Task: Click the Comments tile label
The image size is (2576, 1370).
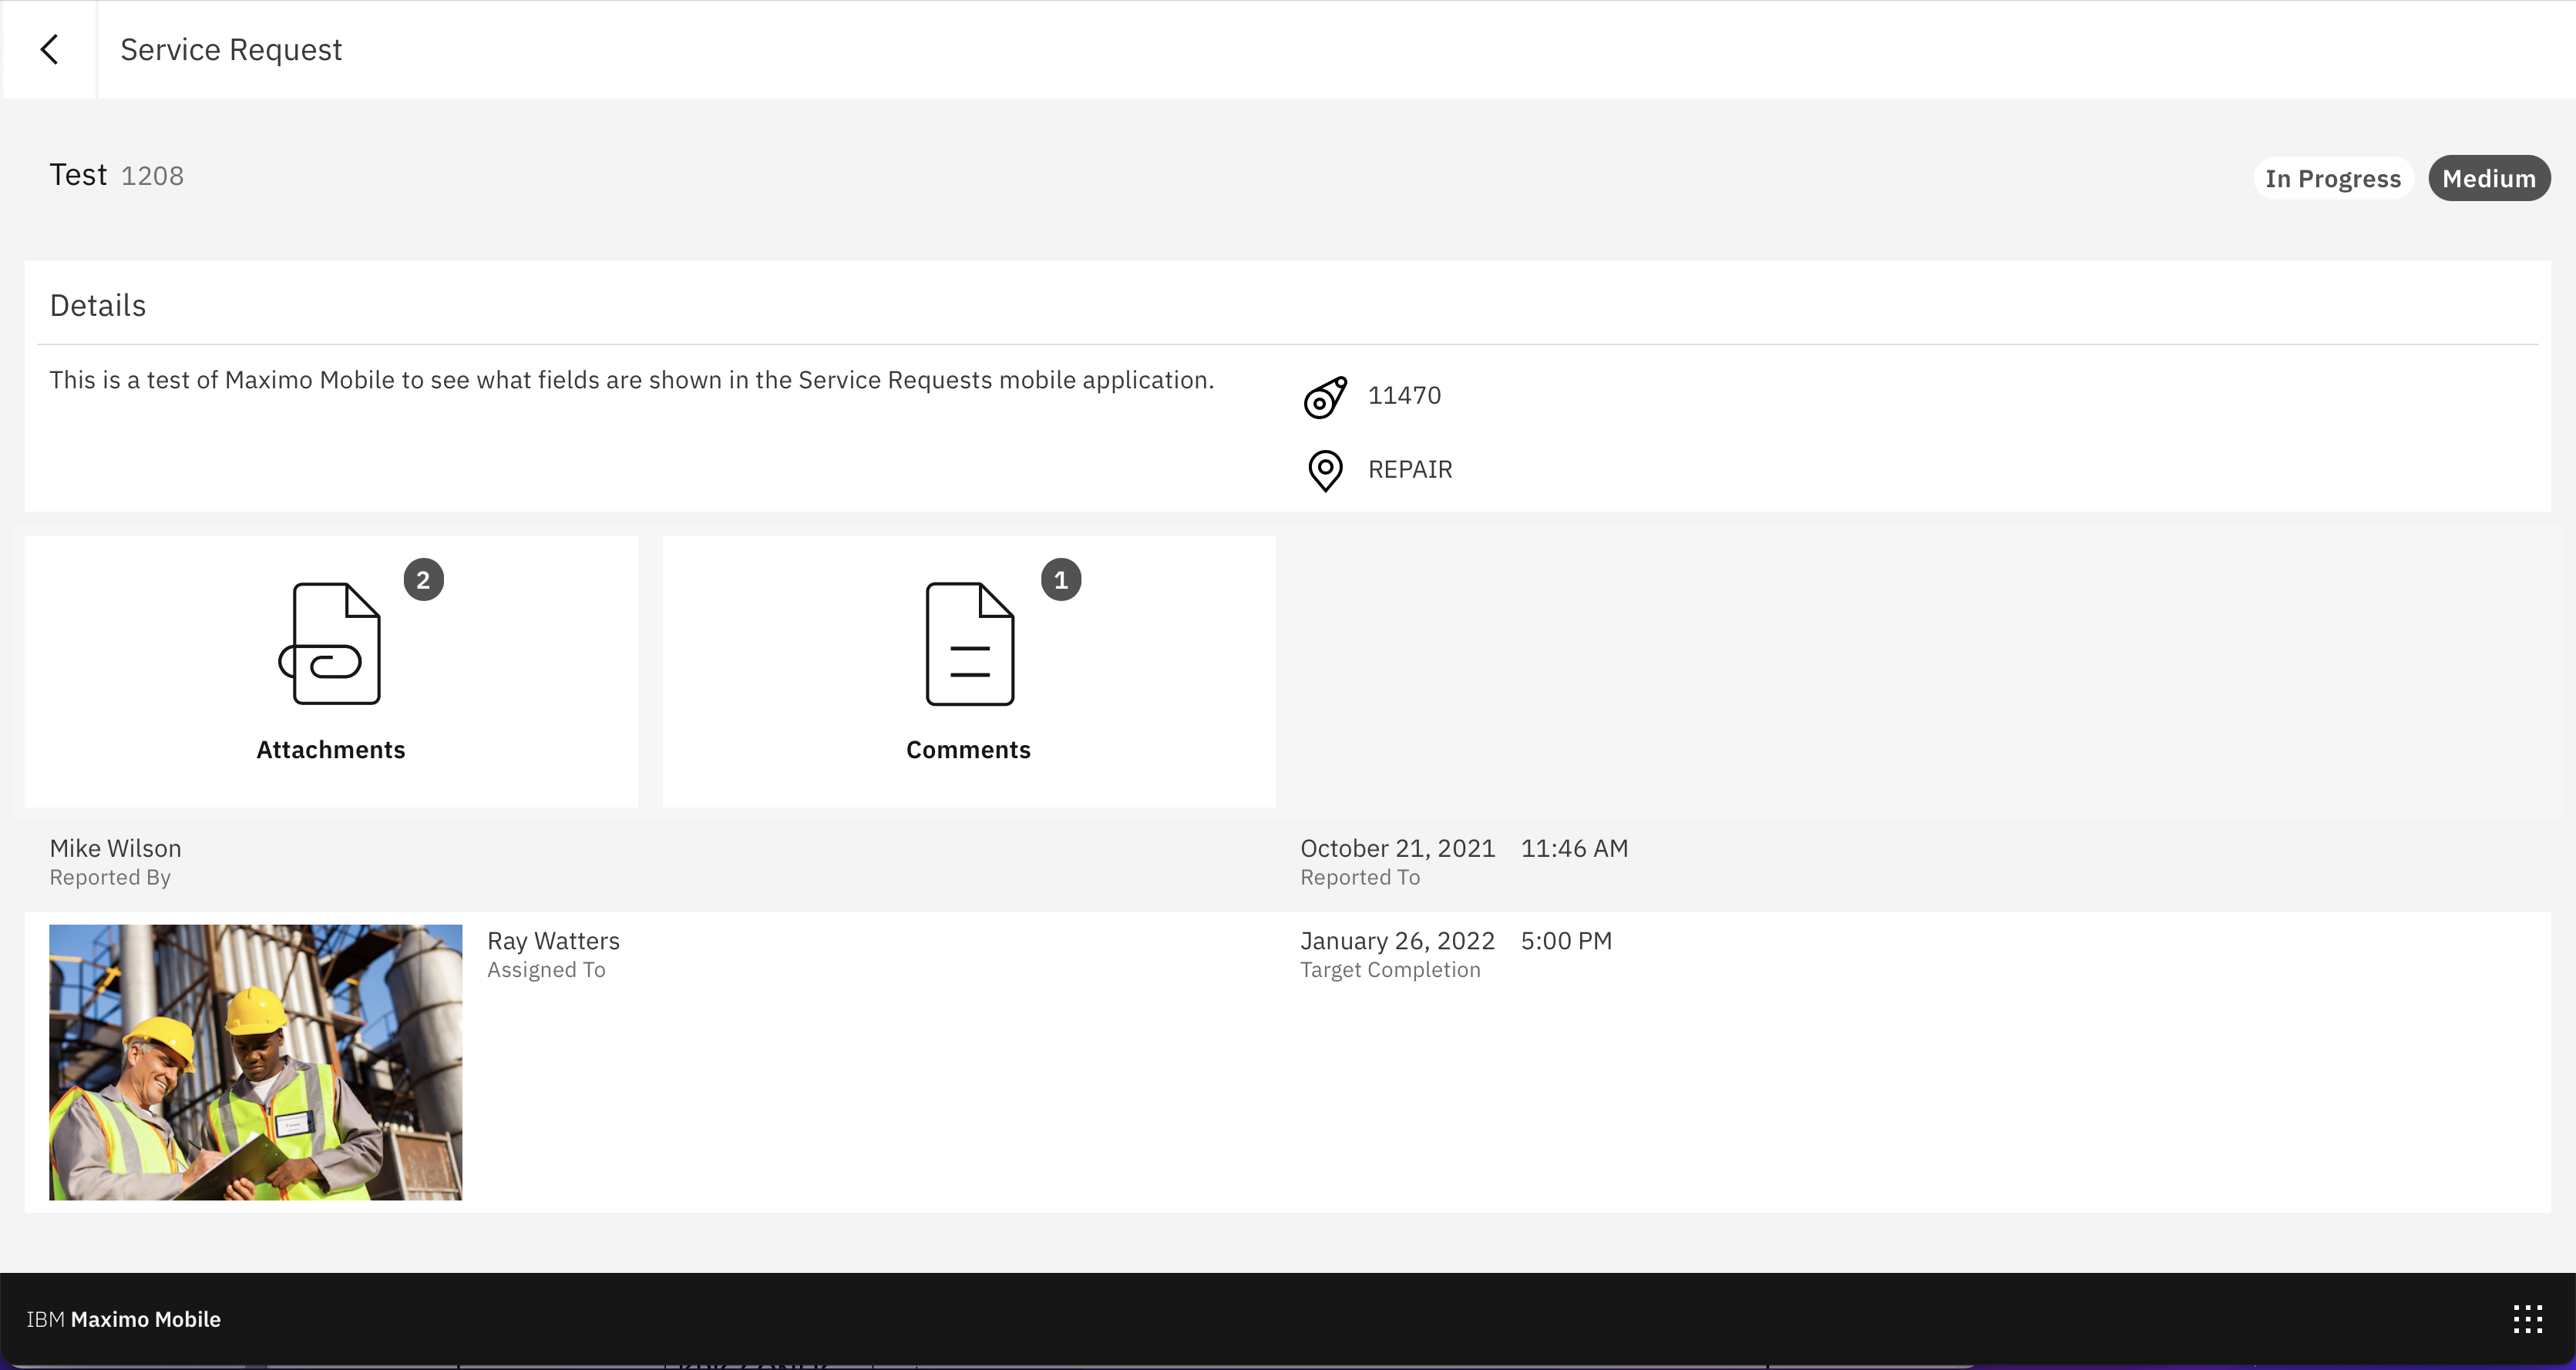Action: (968, 750)
